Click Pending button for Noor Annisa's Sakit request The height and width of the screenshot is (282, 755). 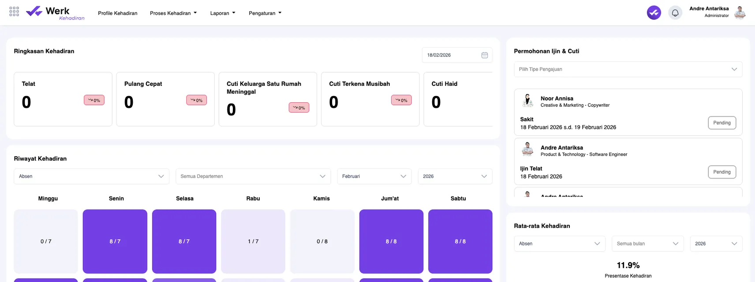pyautogui.click(x=721, y=123)
